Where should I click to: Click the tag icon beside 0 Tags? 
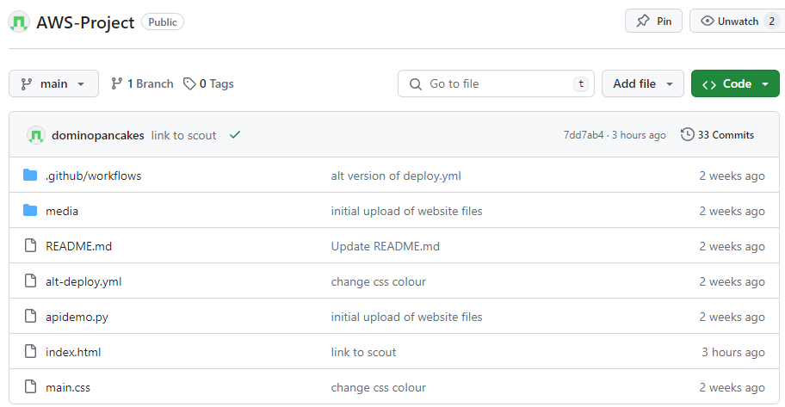[x=189, y=83]
